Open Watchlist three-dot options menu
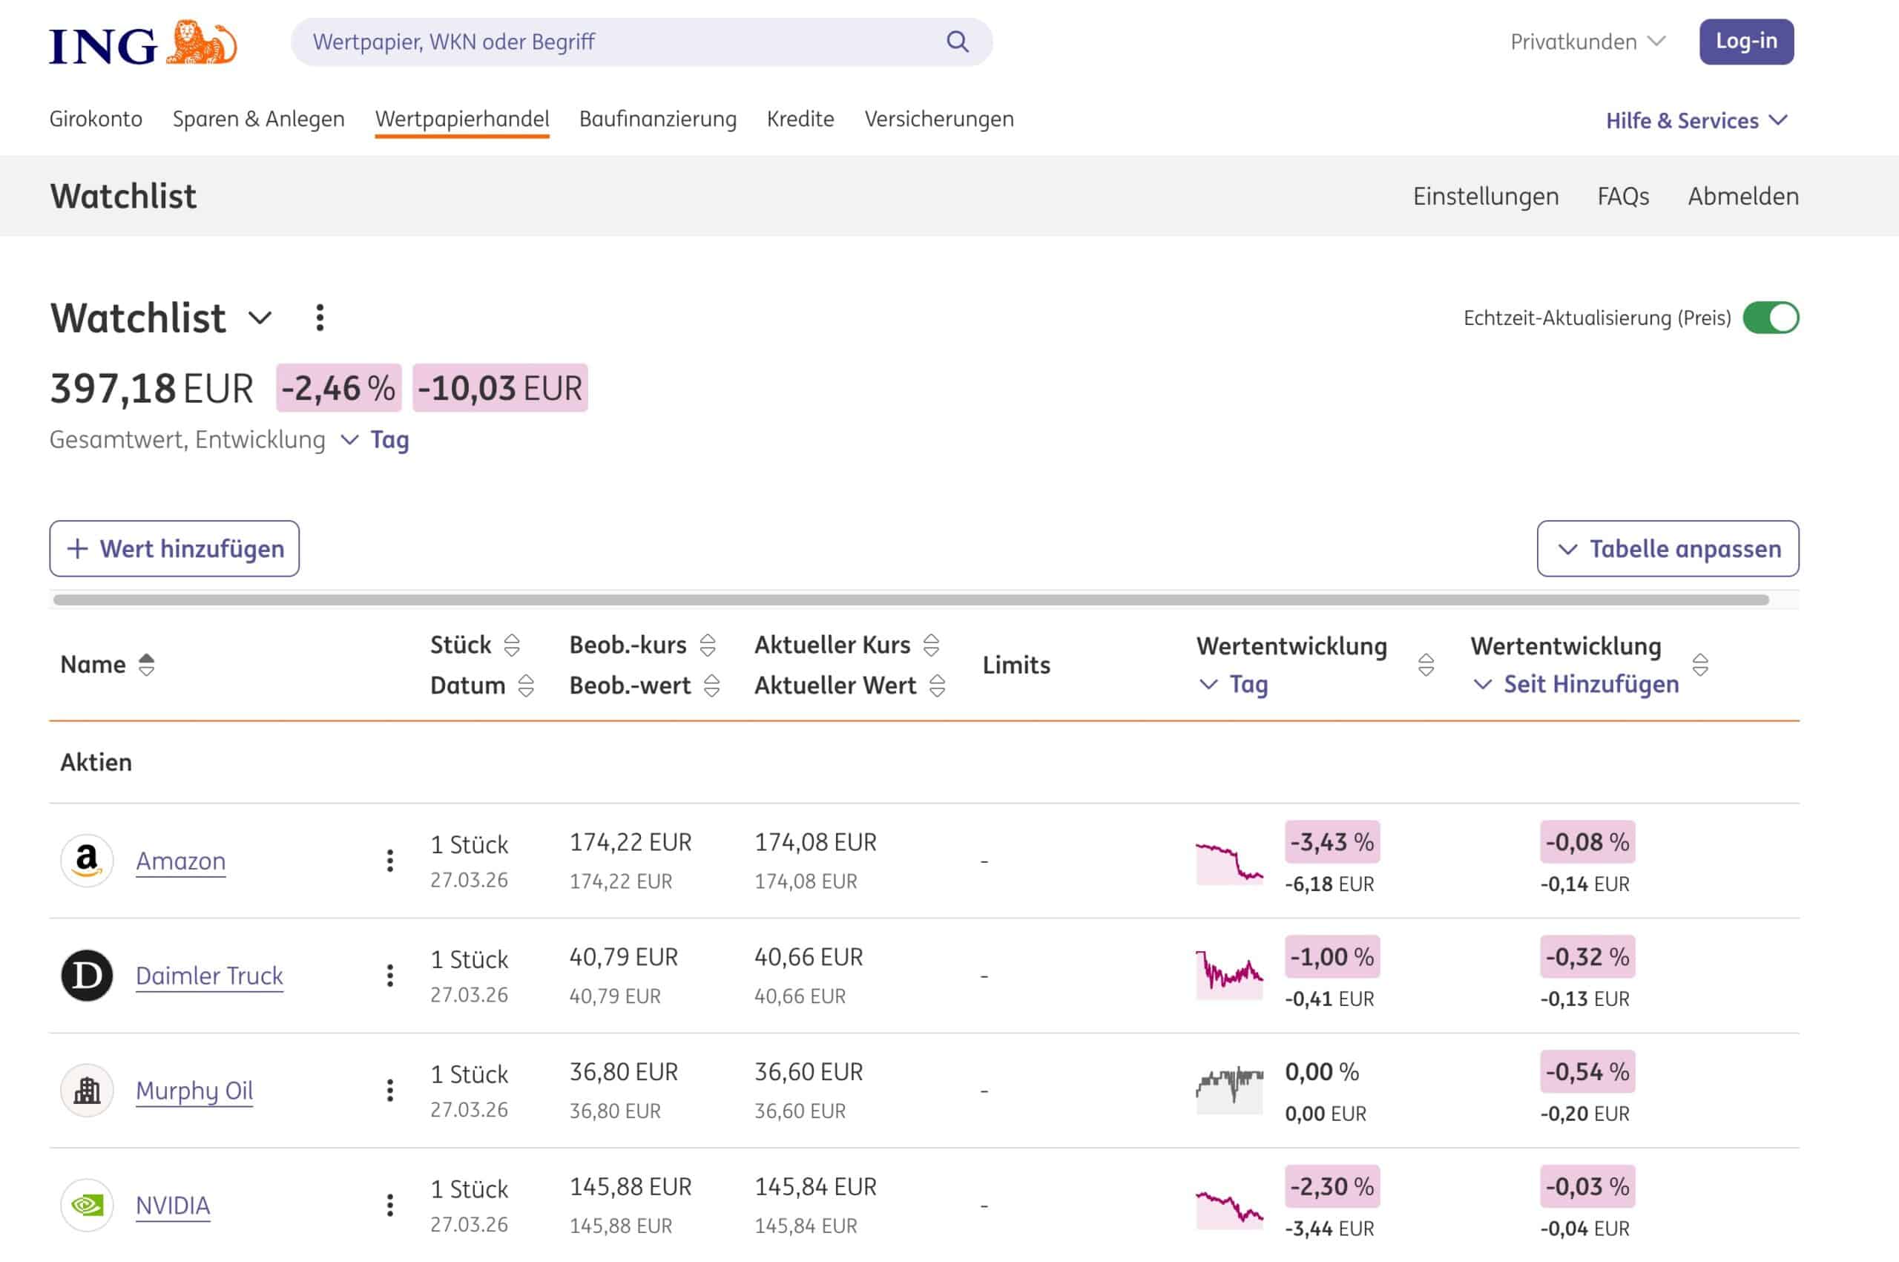1899x1262 pixels. coord(320,318)
